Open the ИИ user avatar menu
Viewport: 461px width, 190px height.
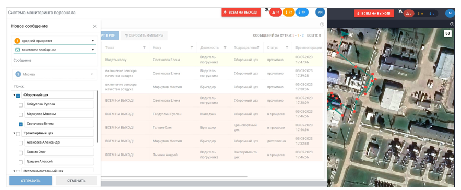coord(320,13)
